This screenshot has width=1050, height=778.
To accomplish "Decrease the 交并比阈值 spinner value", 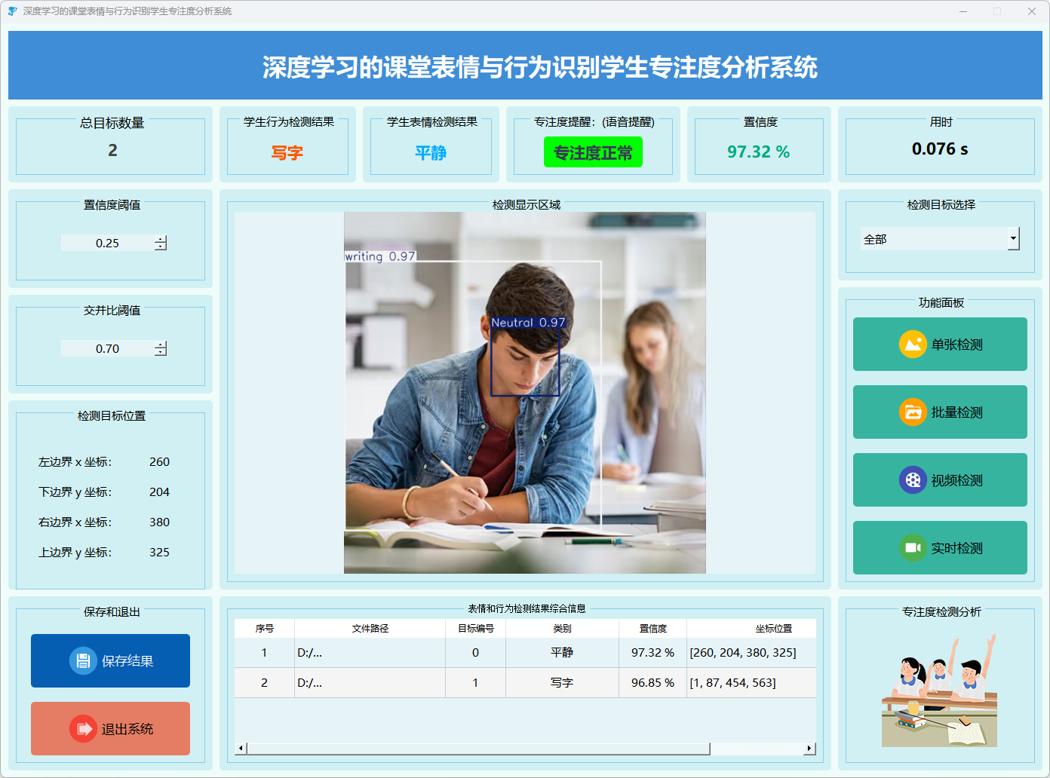I will point(161,352).
